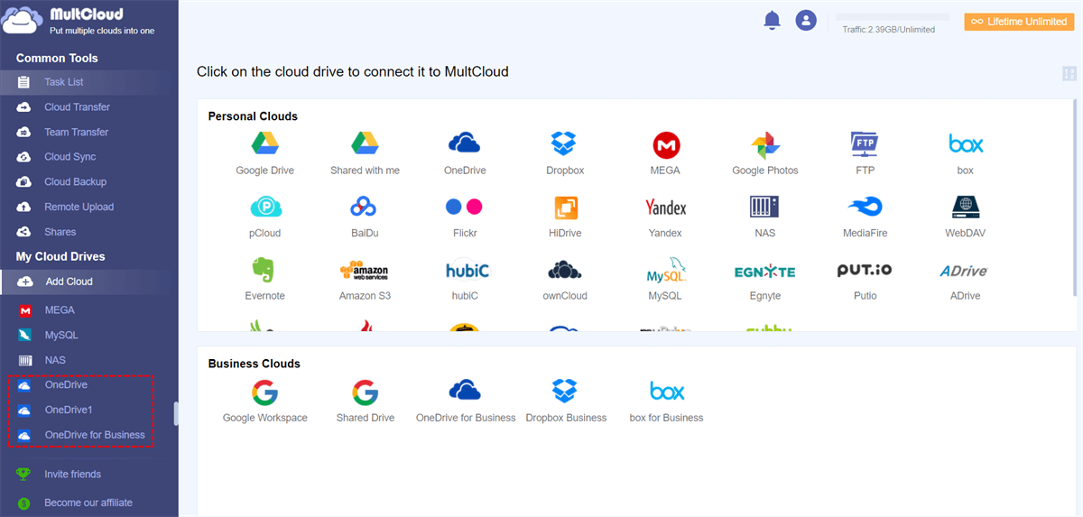This screenshot has height=517, width=1083.
Task: Toggle the grid view layout icon
Action: click(1070, 74)
